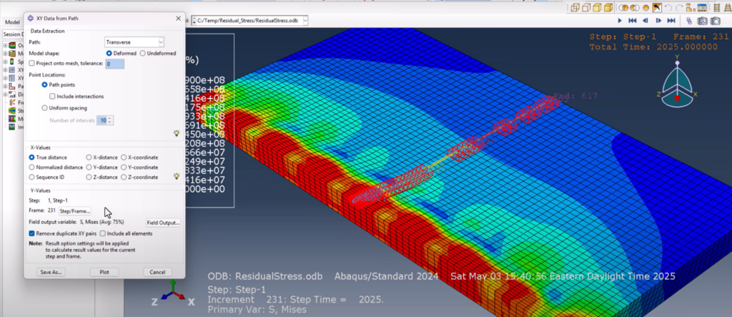732x317 pixels.
Task: Click the linked viewports icon
Action: [690, 21]
